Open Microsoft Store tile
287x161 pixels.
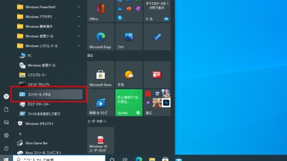[x=101, y=74]
